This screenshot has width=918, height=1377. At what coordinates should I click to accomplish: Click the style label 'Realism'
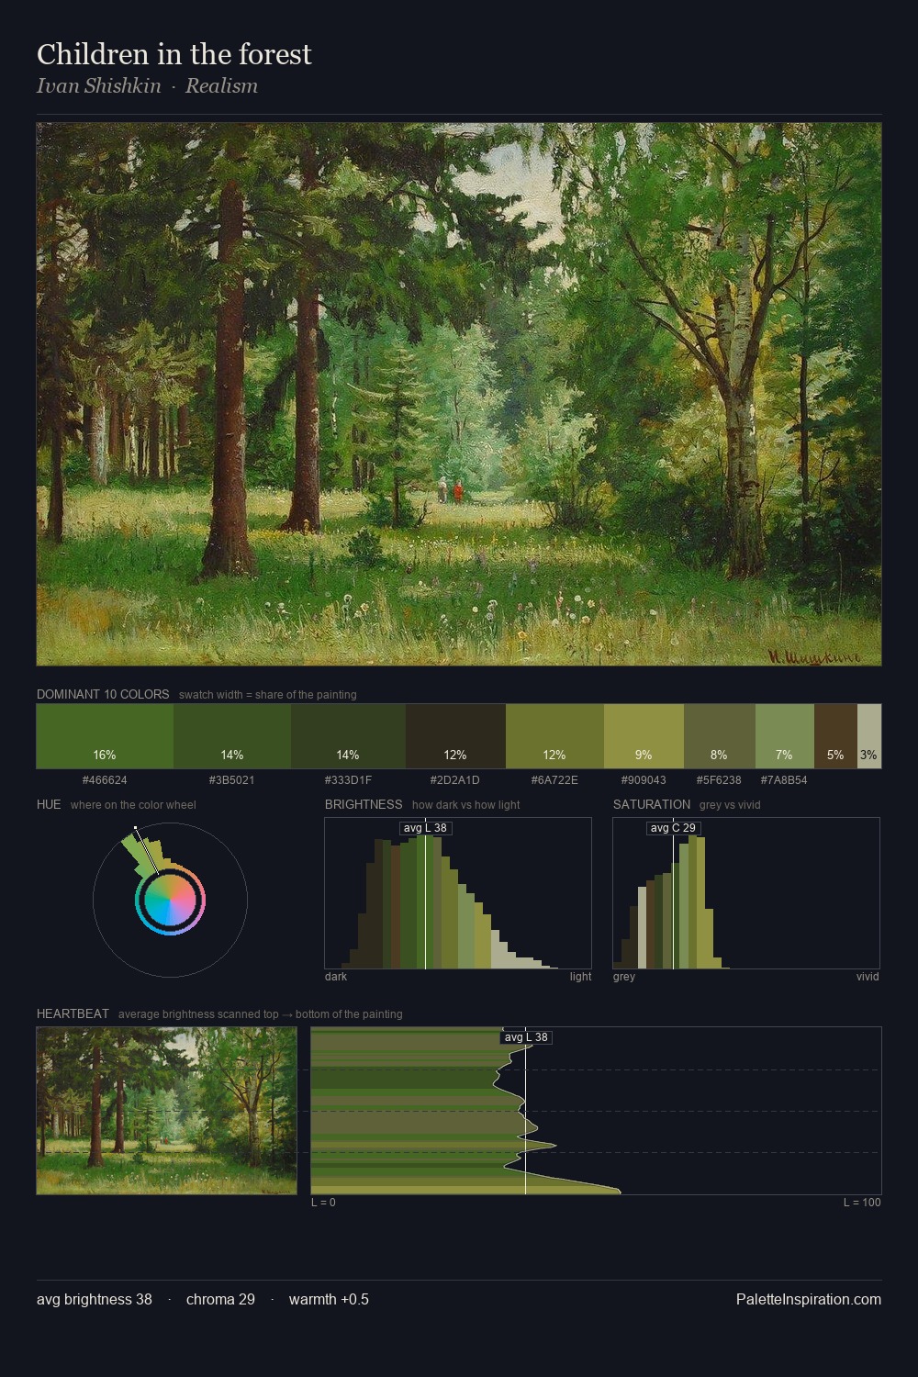pos(221,86)
